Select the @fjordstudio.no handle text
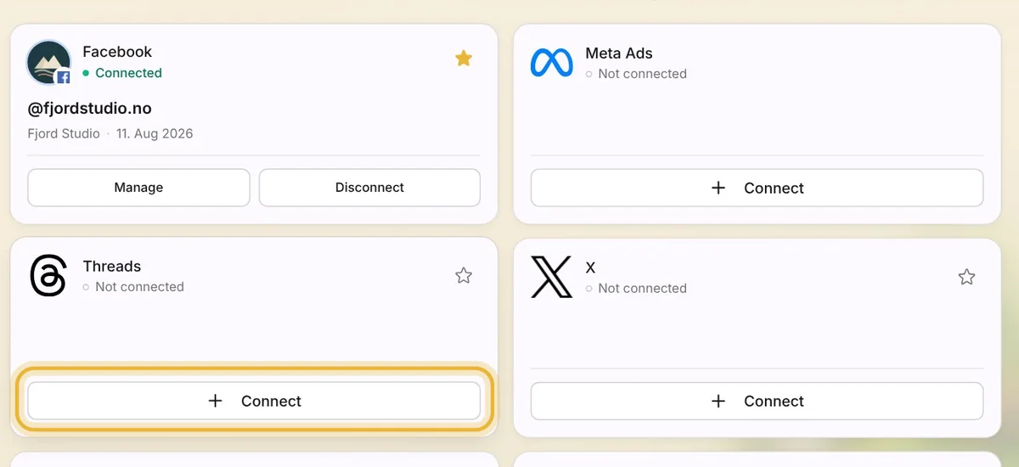The image size is (1019, 467). pos(89,109)
